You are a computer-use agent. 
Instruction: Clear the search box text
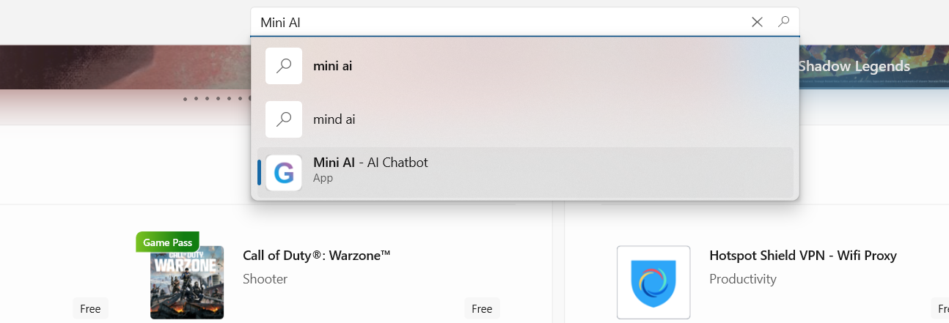(757, 22)
